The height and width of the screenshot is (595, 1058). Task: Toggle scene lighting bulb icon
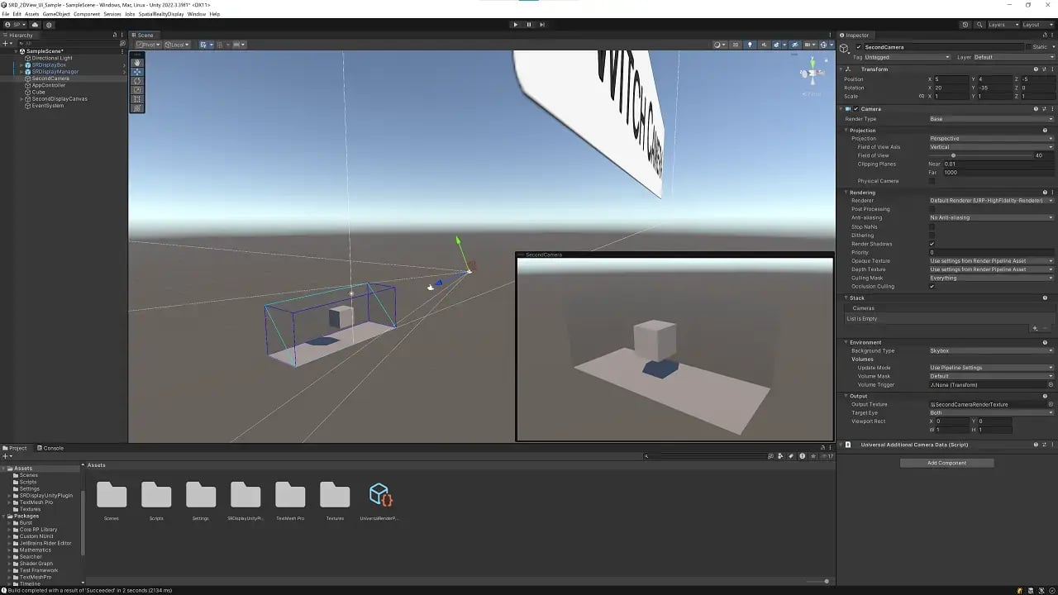tap(750, 45)
